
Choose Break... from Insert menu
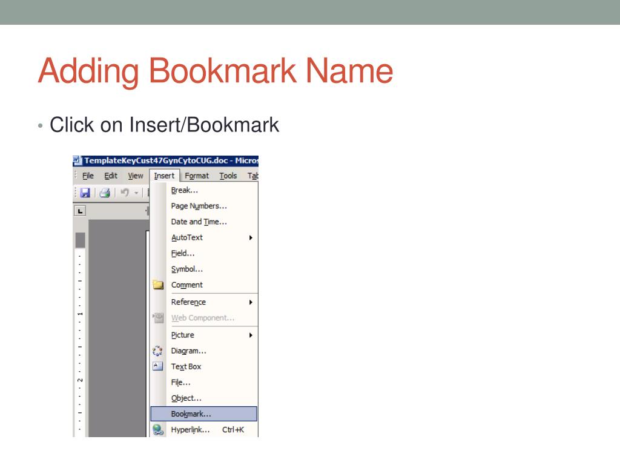pyautogui.click(x=204, y=190)
